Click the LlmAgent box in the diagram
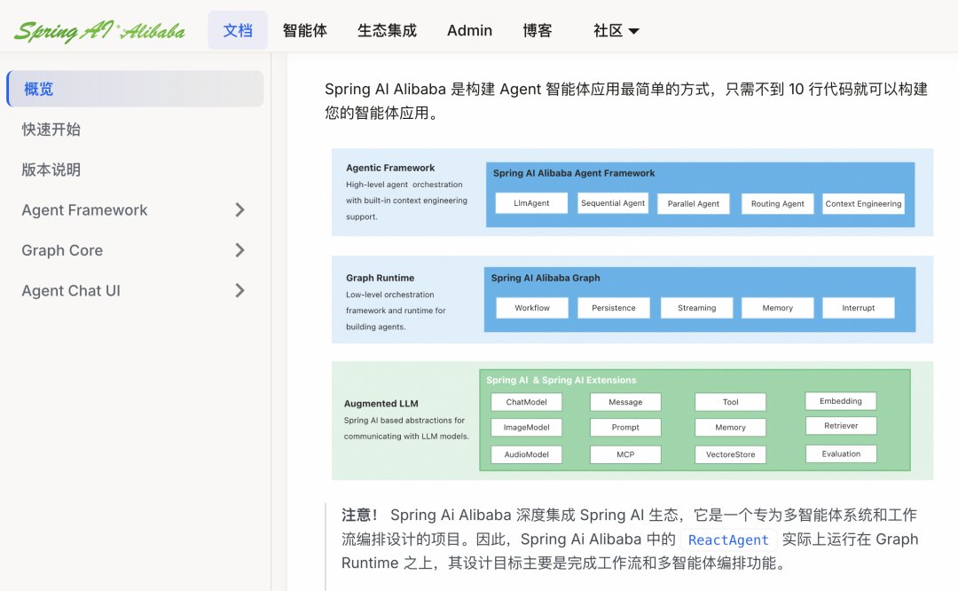This screenshot has width=958, height=591. coord(531,203)
